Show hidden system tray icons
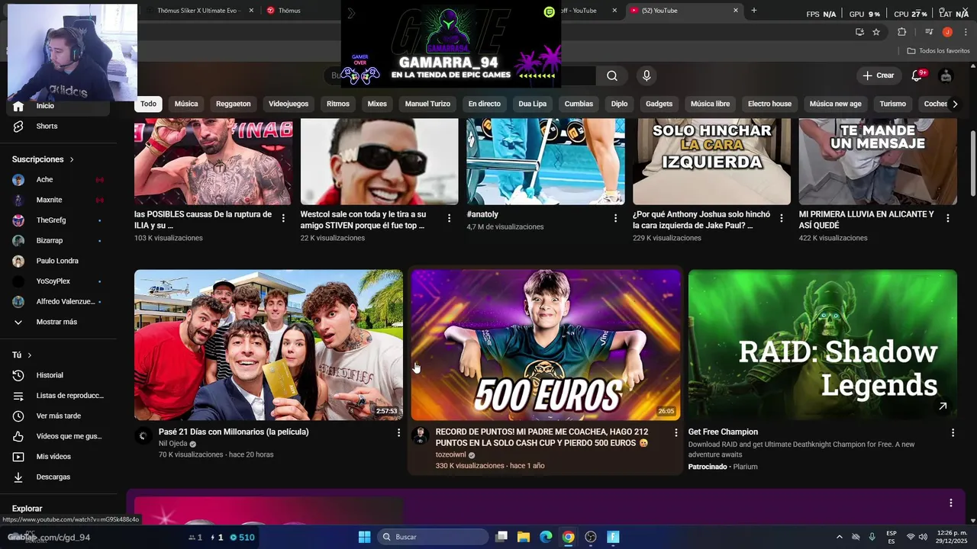This screenshot has height=549, width=977. pyautogui.click(x=839, y=537)
